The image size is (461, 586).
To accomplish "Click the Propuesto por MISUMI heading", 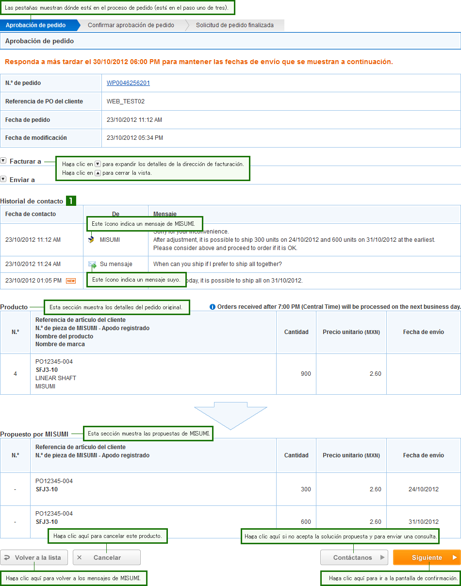I will click(x=34, y=434).
